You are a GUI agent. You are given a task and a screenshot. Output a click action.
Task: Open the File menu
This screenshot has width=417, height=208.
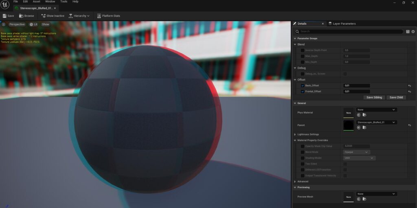click(x=16, y=2)
